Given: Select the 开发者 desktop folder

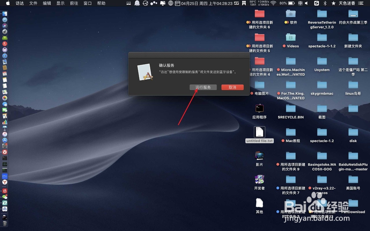Looking at the screenshot, I should click(x=259, y=182).
